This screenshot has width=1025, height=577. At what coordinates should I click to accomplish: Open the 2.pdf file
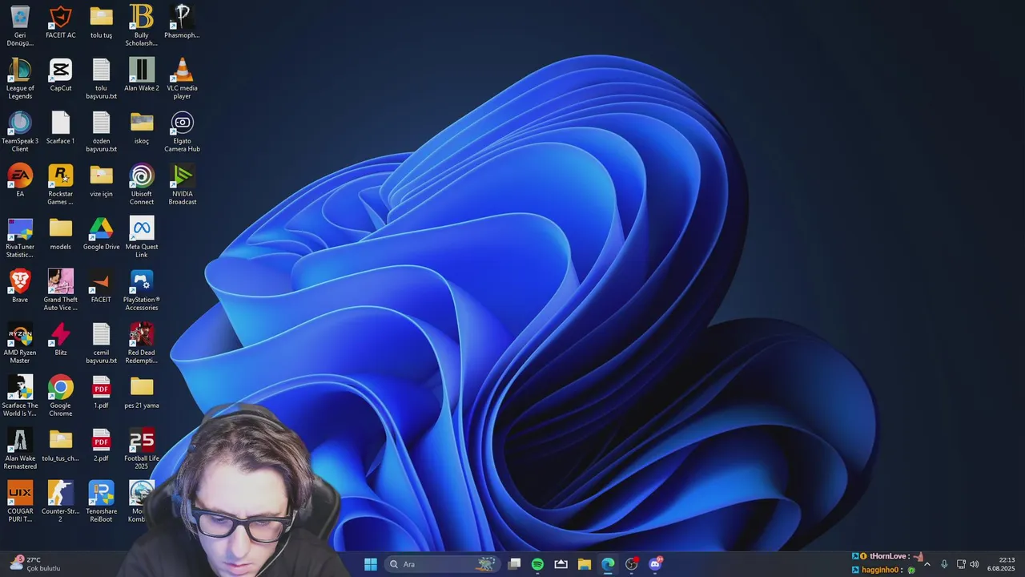(101, 446)
